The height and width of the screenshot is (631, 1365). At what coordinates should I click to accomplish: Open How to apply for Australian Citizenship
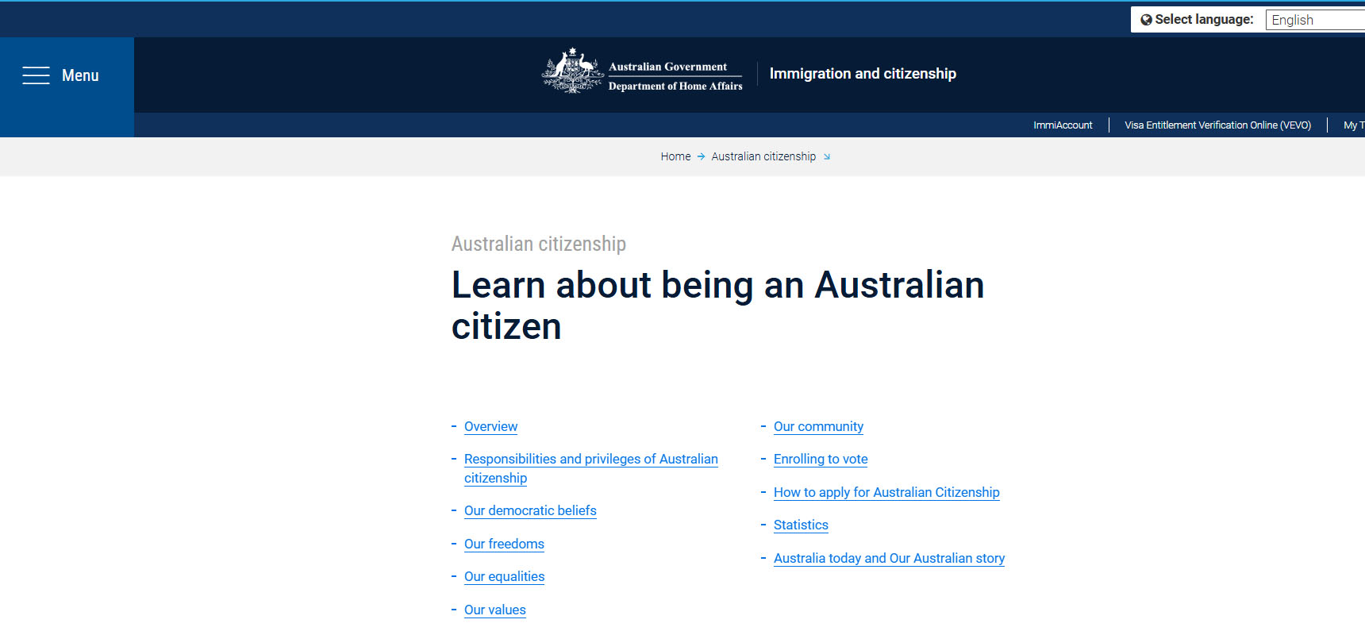[x=886, y=492]
